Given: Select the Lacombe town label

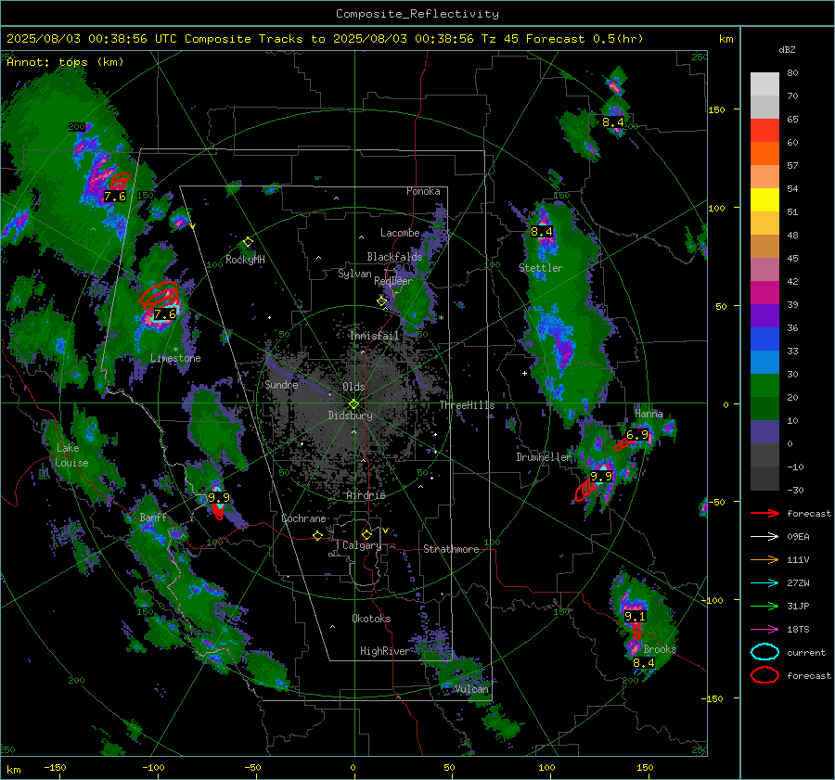Looking at the screenshot, I should (x=400, y=233).
